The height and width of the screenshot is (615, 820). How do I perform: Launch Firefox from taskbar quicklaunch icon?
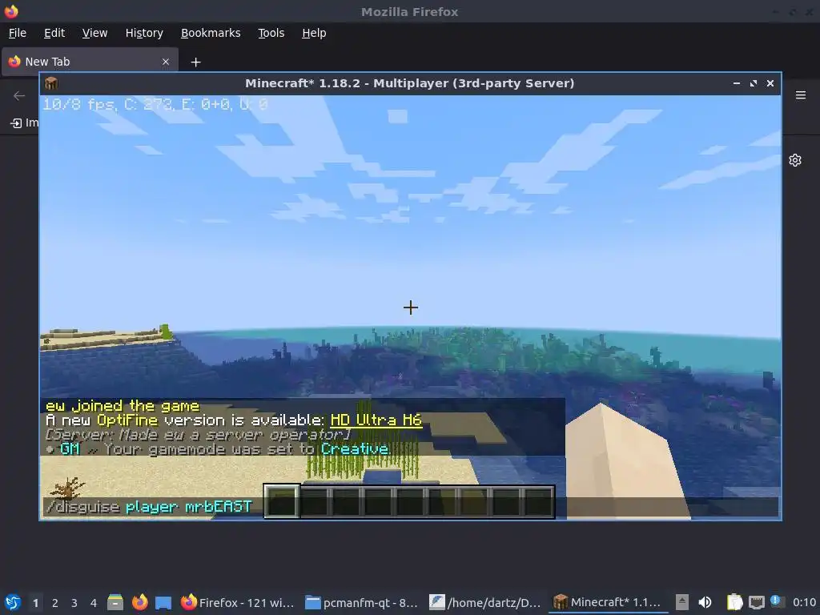click(x=139, y=602)
